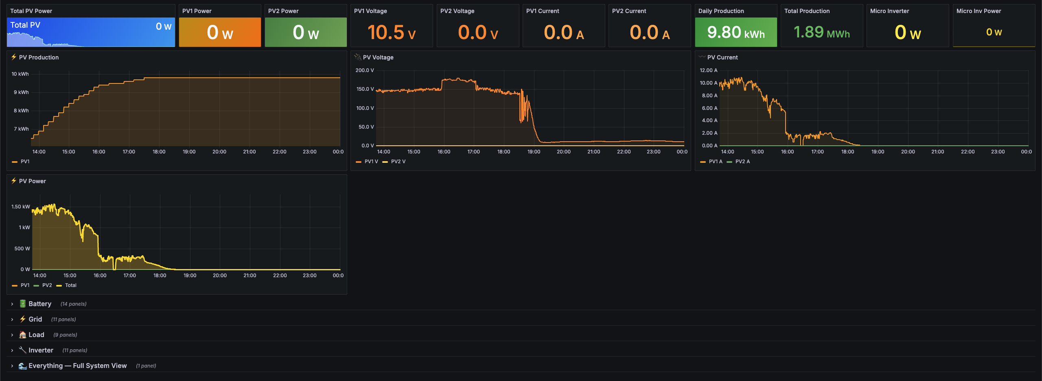Click the wave icon in Everything row

(23, 366)
